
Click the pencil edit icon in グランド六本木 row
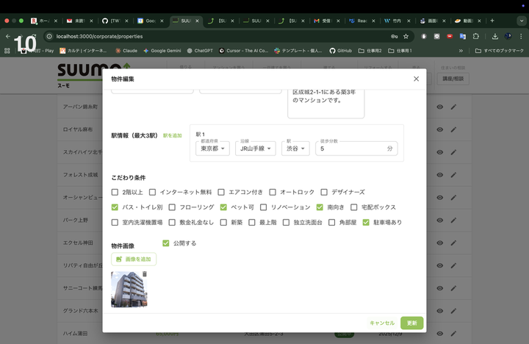pos(453,311)
